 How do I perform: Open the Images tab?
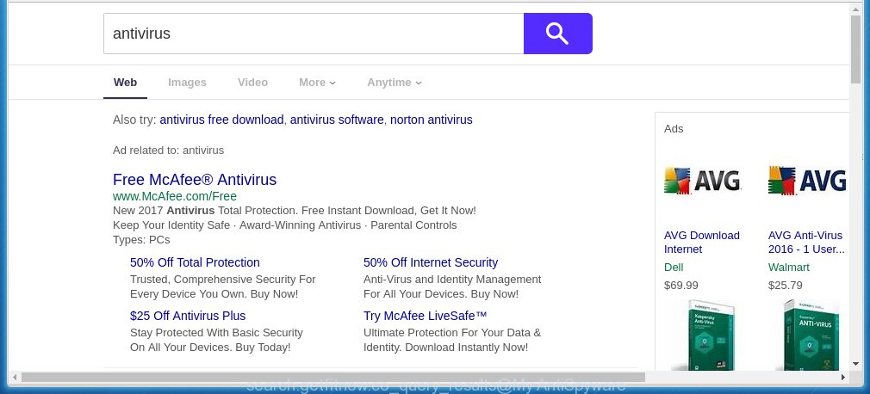pyautogui.click(x=187, y=83)
